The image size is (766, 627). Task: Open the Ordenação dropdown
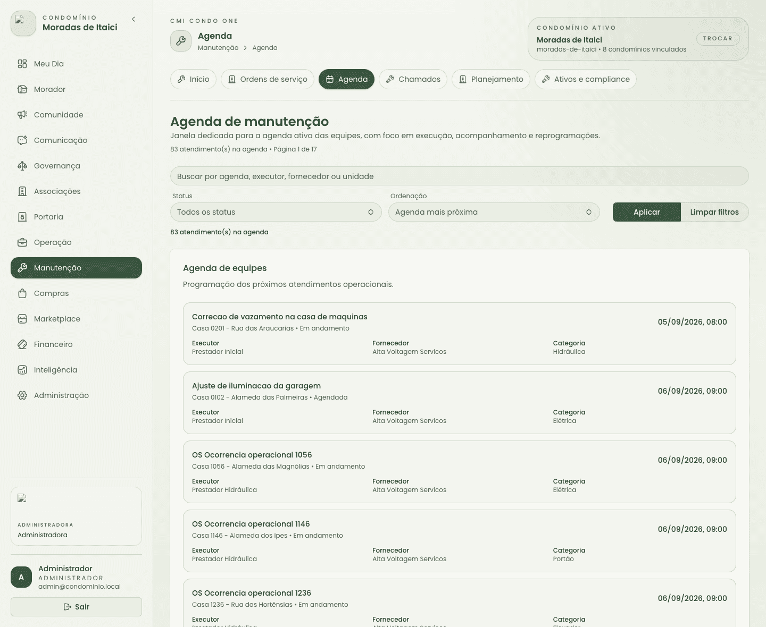click(494, 212)
